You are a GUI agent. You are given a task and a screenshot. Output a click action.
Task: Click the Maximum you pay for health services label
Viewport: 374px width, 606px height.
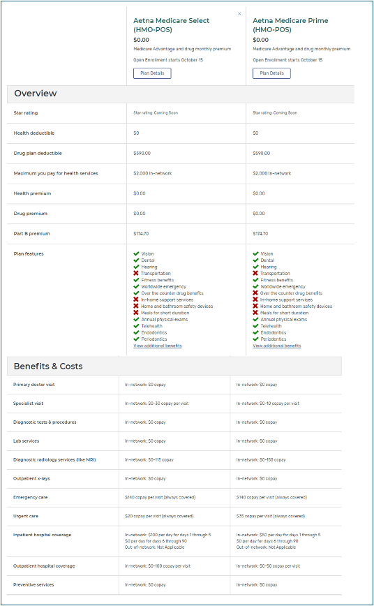(56, 173)
